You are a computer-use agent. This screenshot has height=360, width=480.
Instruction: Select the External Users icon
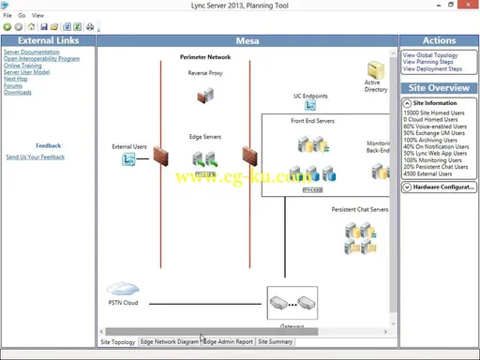128,159
